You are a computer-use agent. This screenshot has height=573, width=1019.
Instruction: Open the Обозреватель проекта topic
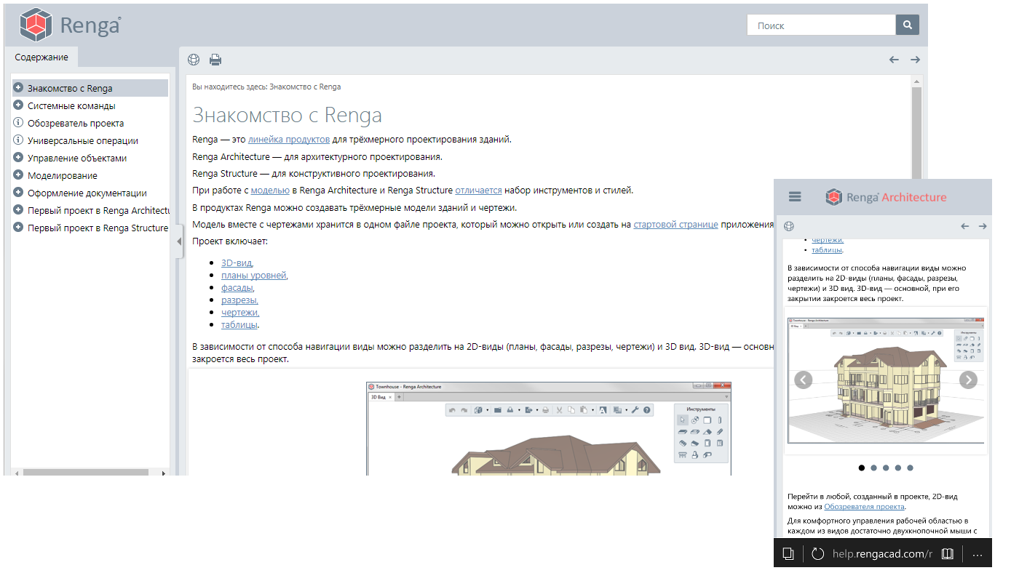pos(76,123)
